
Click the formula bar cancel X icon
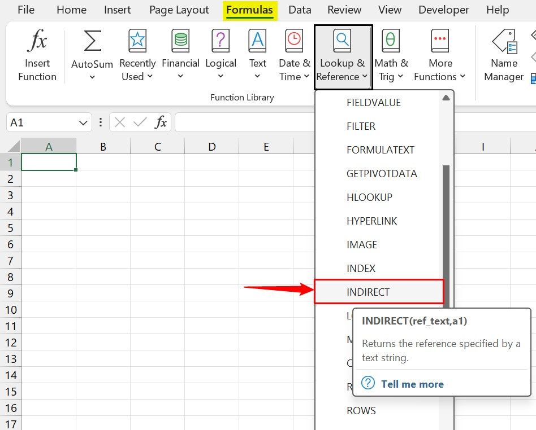(120, 122)
